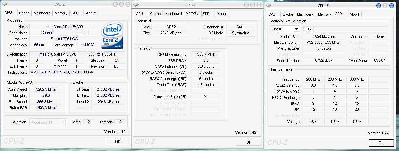Screen dimensions: 399x151
Task: Select CPU tab in left window
Action: tap(8, 12)
